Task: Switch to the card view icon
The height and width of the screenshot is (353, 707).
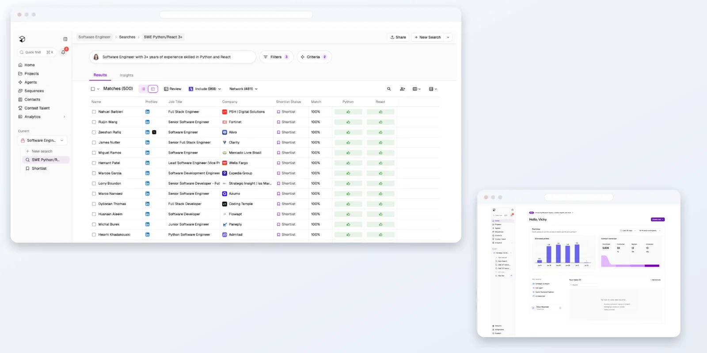Action: tap(153, 89)
